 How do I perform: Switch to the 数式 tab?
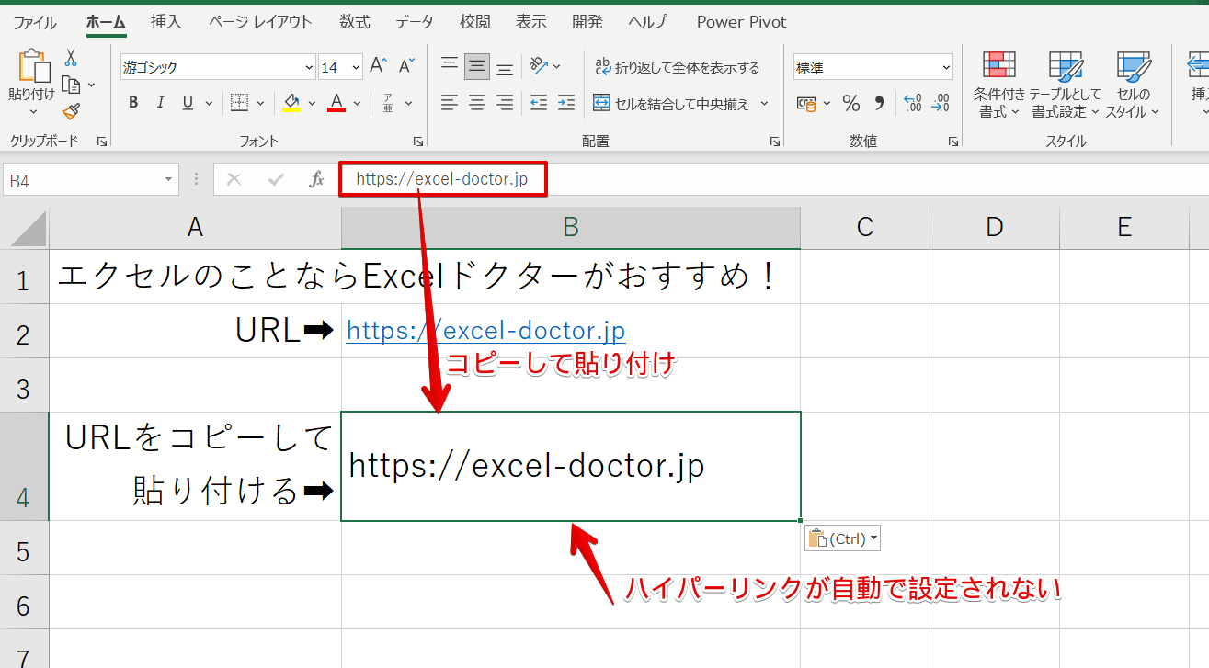point(355,22)
